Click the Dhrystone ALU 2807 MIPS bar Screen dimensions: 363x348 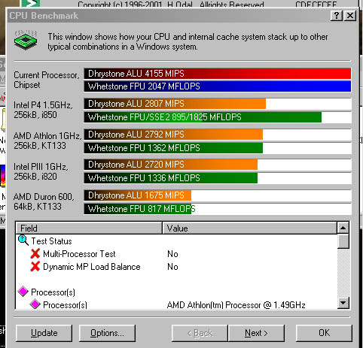click(175, 104)
